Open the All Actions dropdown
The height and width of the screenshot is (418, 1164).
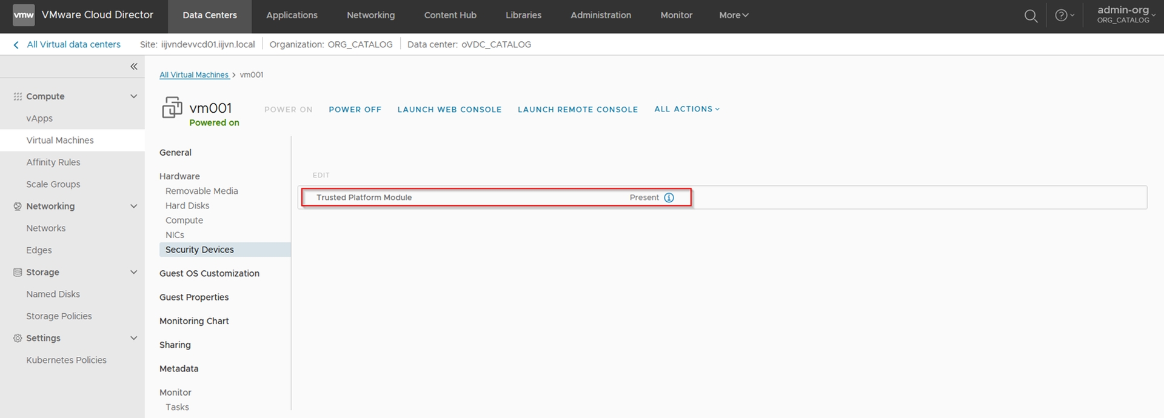point(686,109)
